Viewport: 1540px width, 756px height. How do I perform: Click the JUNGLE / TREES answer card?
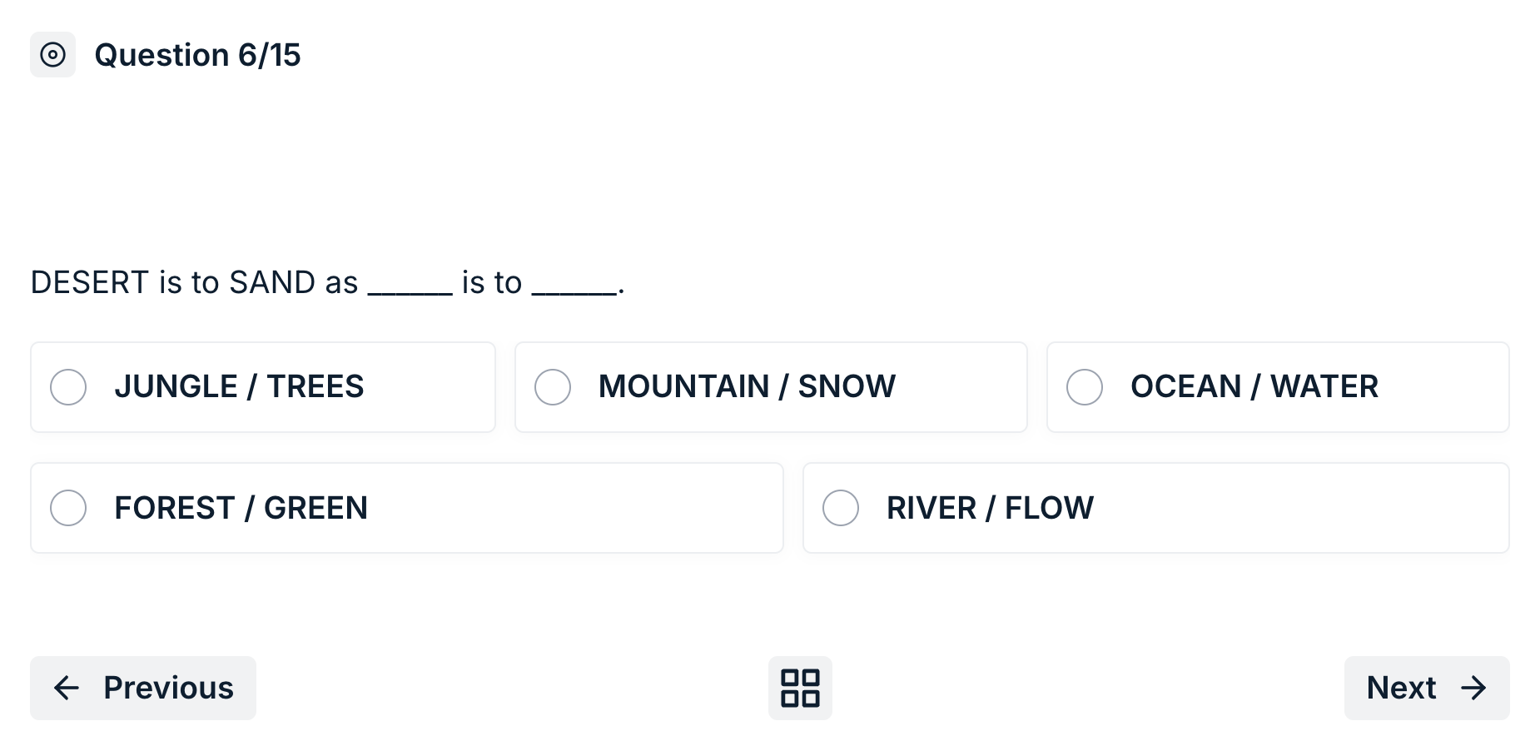click(262, 386)
